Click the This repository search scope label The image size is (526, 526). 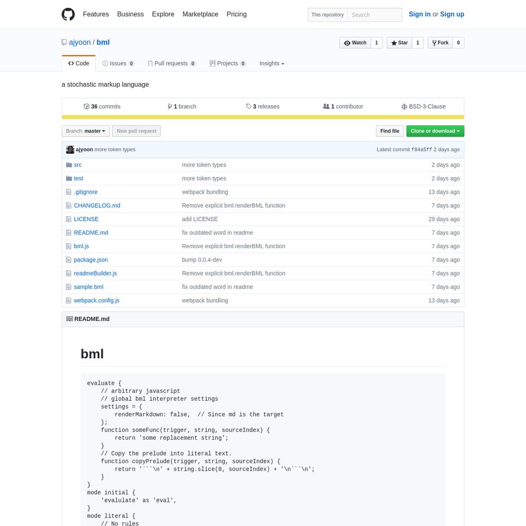click(x=328, y=15)
